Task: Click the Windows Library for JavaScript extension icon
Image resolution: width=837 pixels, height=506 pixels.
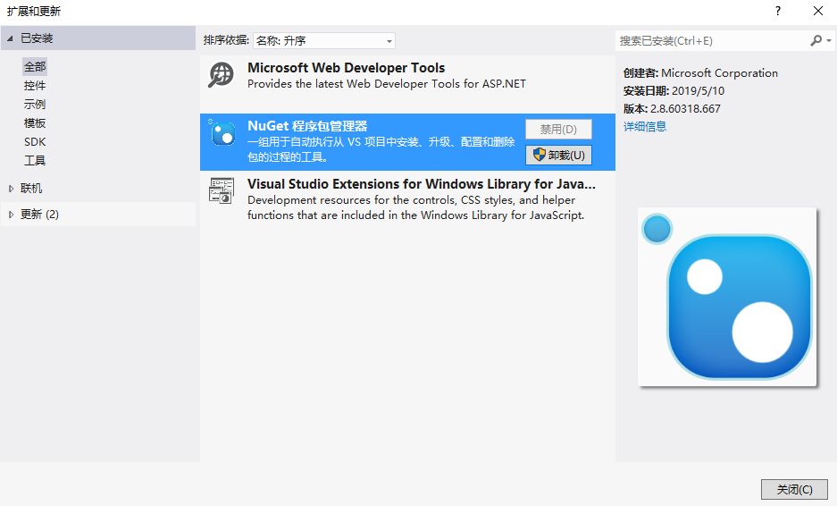Action: (221, 190)
